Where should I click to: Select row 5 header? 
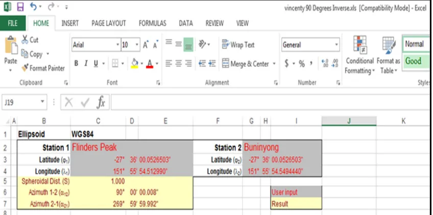[5, 181]
